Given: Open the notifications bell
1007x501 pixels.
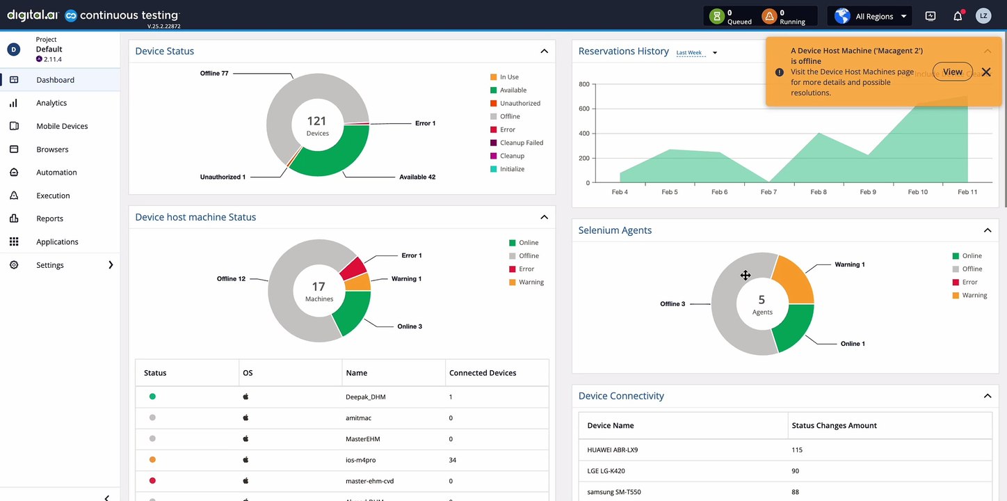Looking at the screenshot, I should (958, 16).
